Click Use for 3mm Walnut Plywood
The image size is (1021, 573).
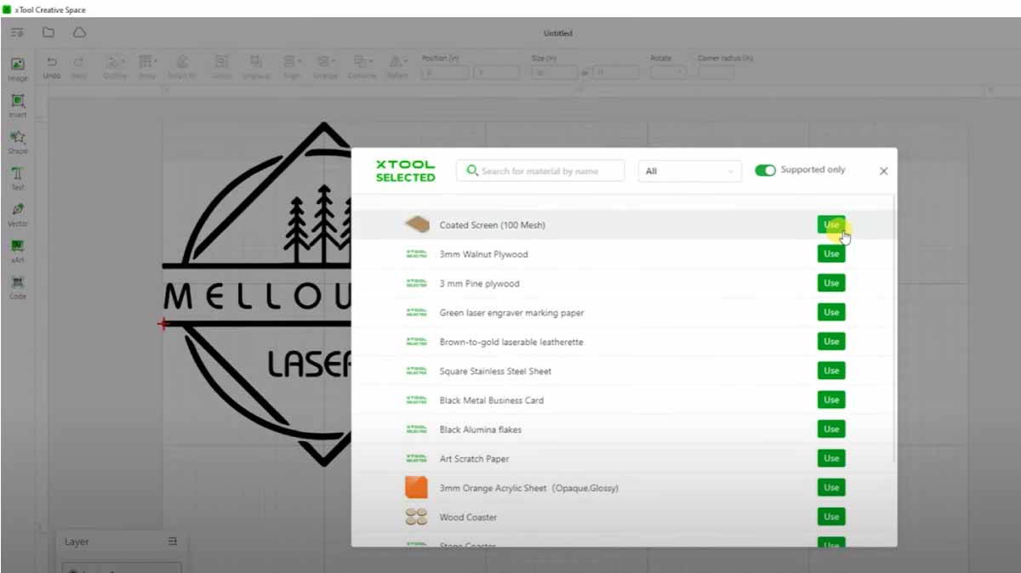pos(830,254)
